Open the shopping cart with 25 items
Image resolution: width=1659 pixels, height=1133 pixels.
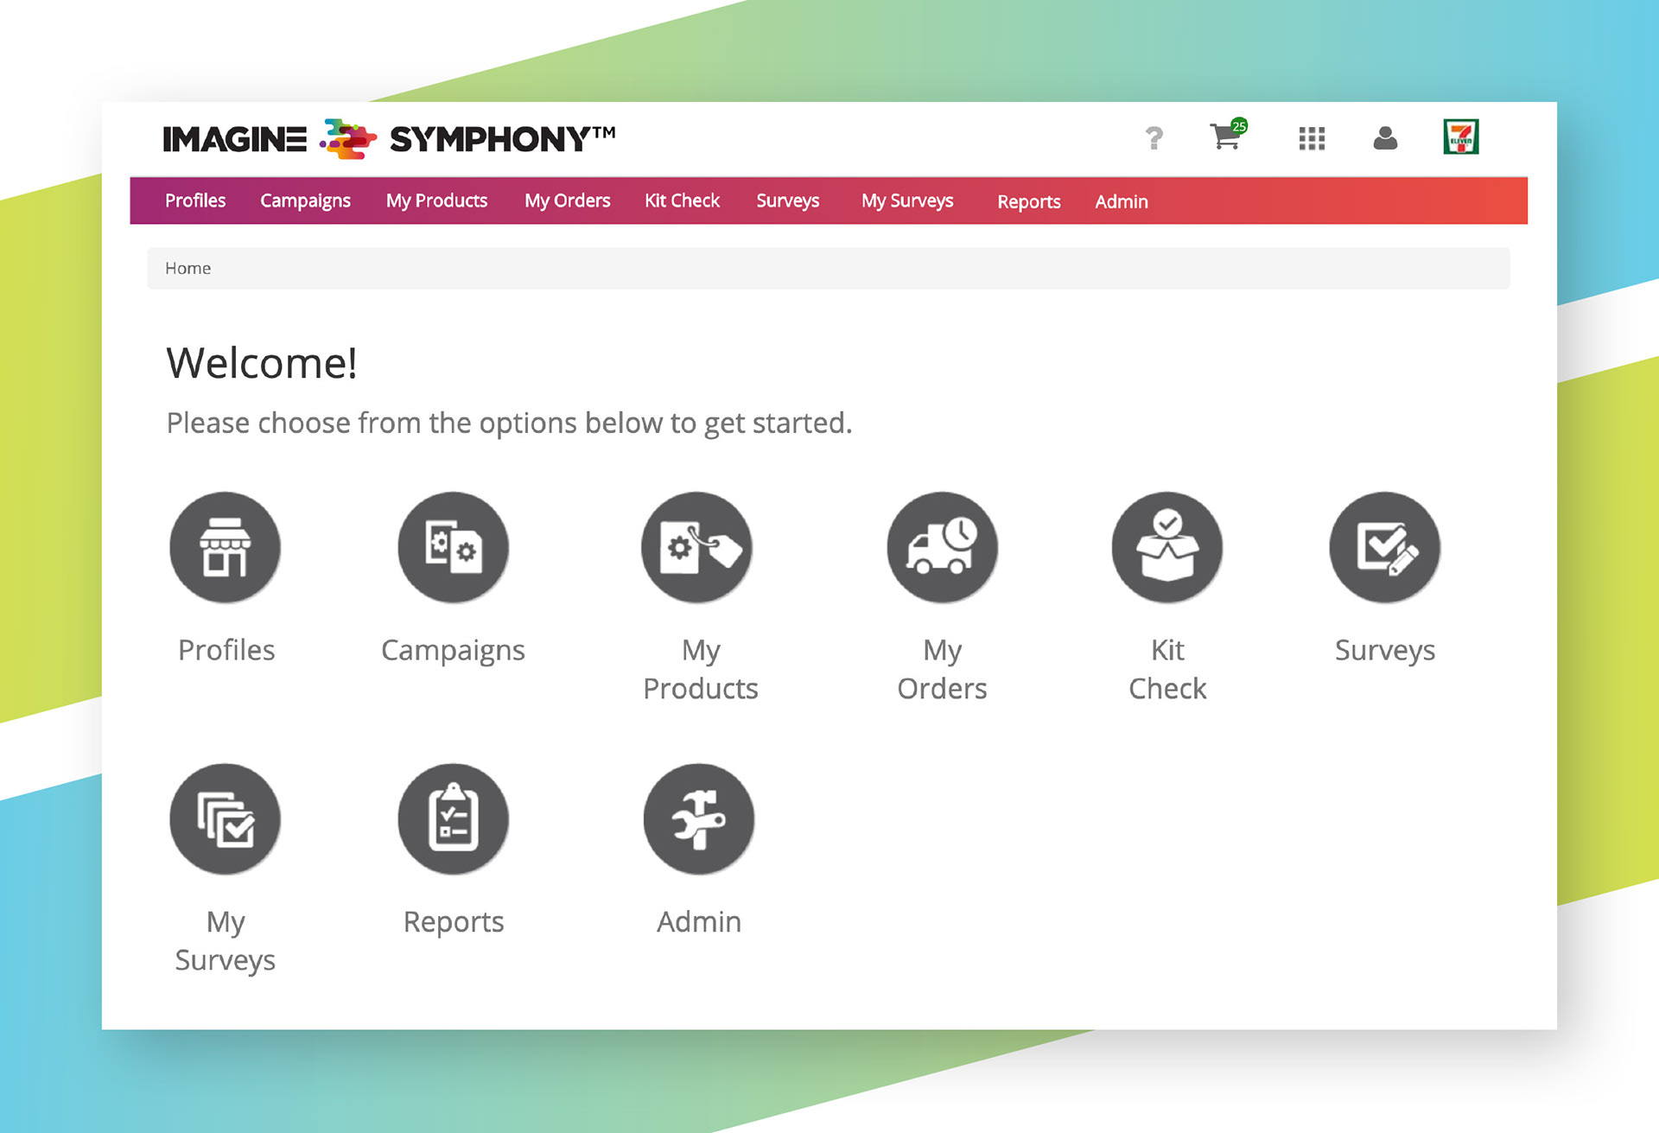click(x=1228, y=135)
